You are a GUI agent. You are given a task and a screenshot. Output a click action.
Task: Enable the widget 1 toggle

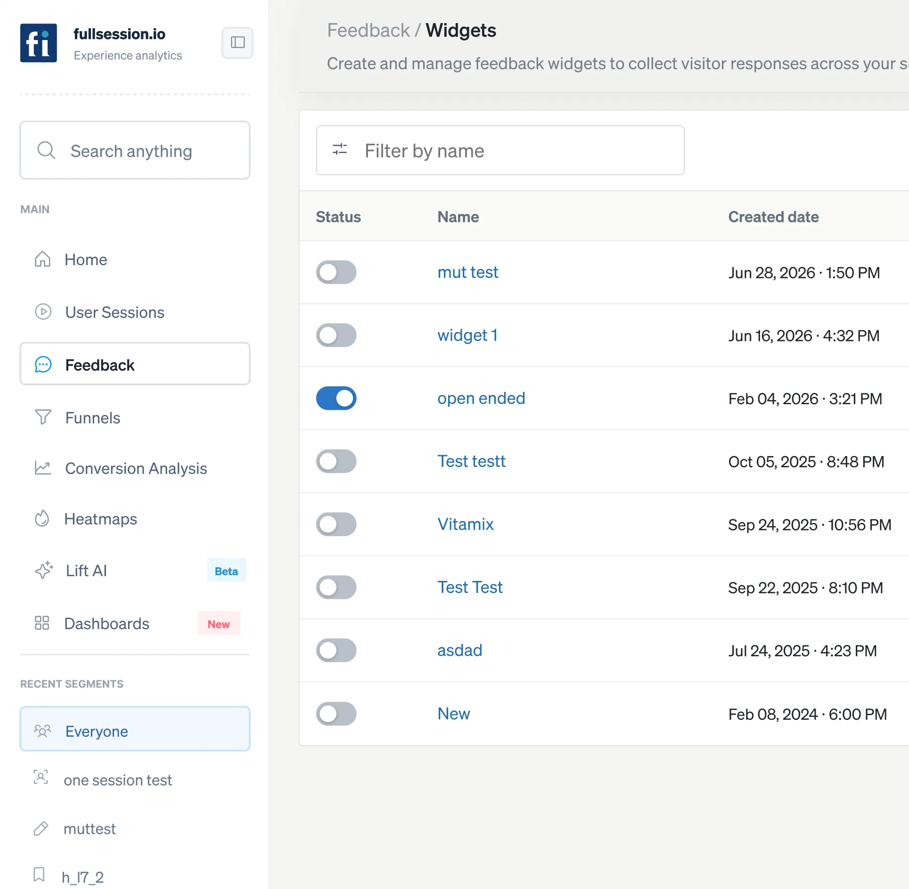336,335
